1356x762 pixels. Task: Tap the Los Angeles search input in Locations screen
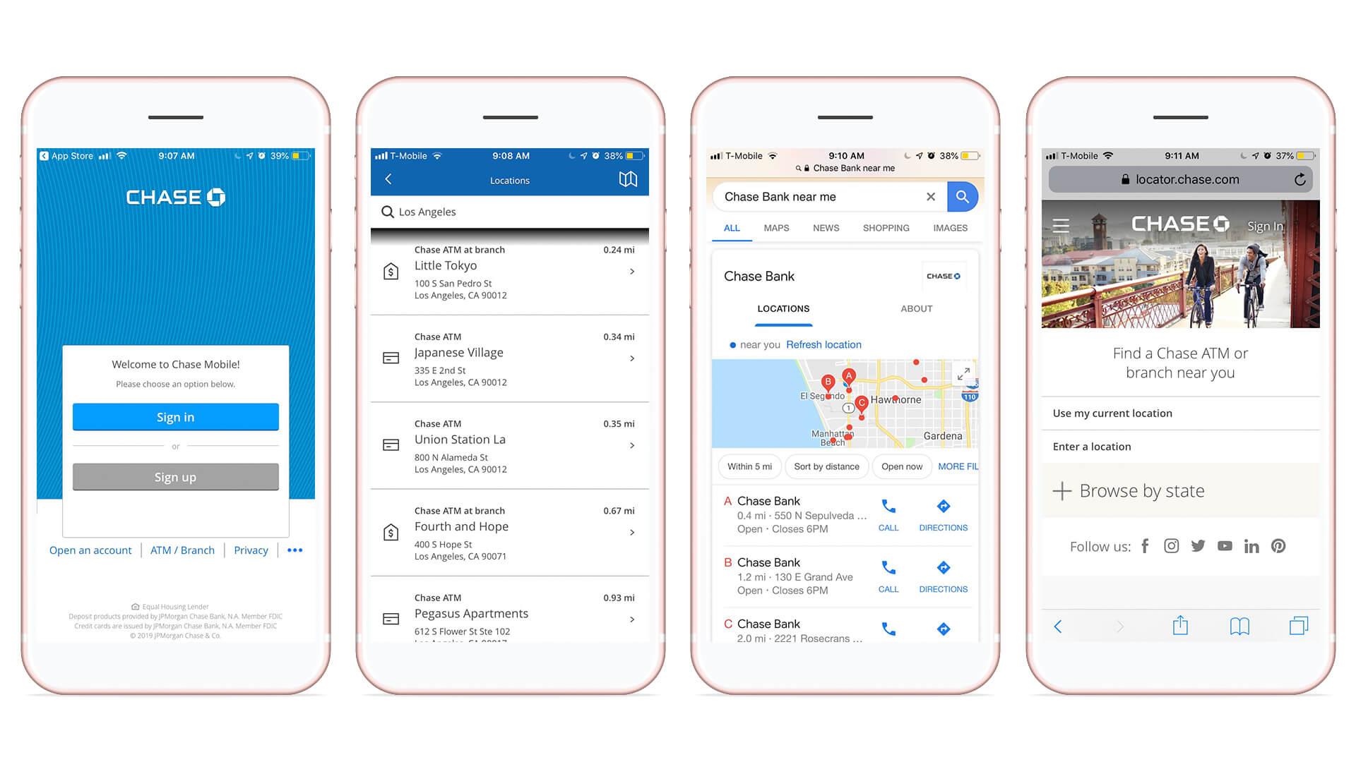[511, 211]
